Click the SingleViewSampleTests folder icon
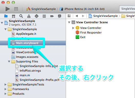This screenshot has width=135, height=98. (10, 84)
